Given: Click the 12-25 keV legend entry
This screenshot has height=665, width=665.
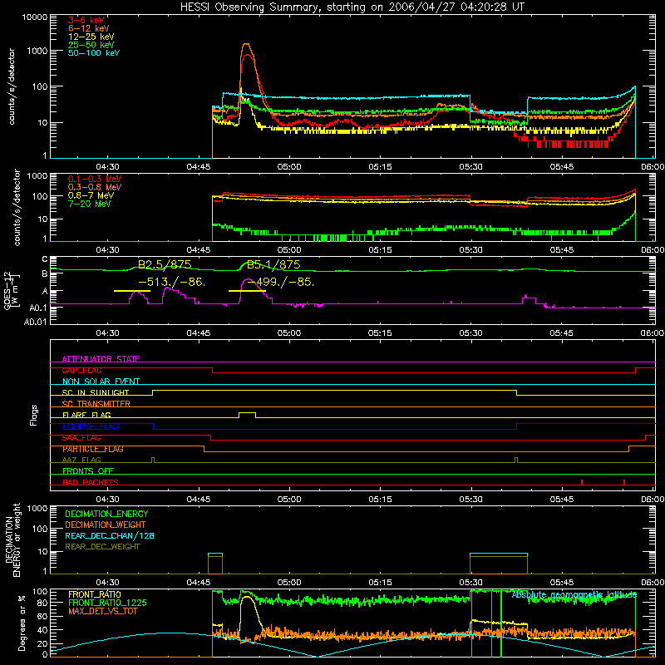Looking at the screenshot, I should click(x=91, y=37).
